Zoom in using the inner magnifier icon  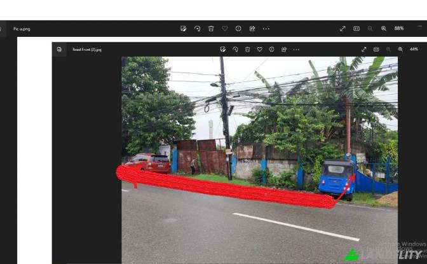[400, 49]
